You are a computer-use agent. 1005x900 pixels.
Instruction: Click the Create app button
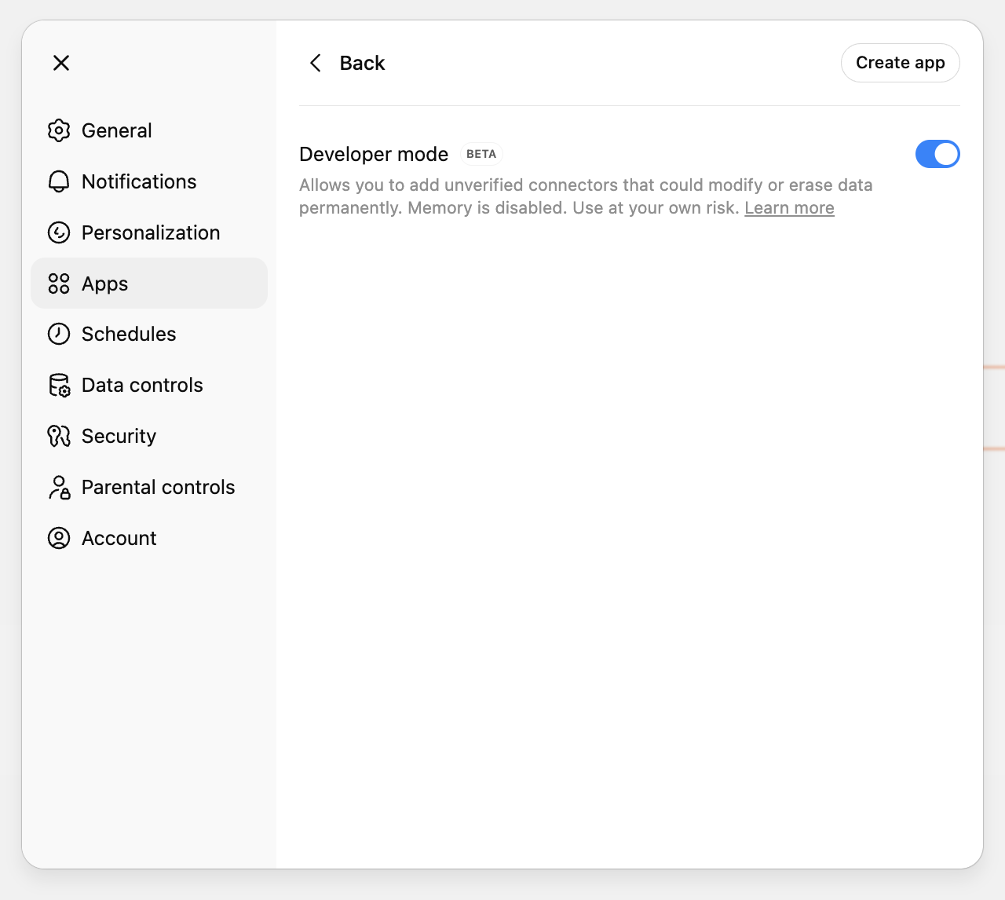[900, 63]
